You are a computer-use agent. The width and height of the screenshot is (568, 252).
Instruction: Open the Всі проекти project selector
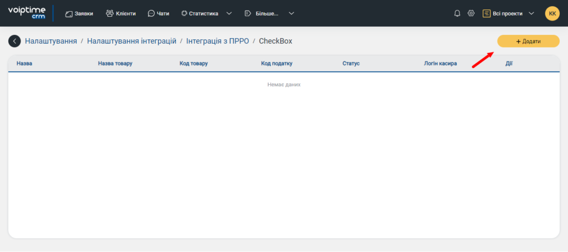509,13
